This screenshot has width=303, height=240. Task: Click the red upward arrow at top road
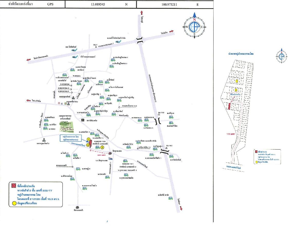(x=141, y=14)
